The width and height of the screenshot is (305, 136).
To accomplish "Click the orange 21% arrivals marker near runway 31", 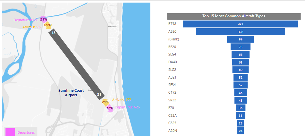I will coord(105,102).
